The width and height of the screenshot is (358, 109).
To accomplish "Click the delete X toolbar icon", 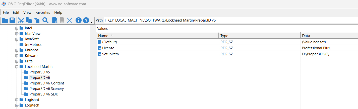I will tap(70, 20).
